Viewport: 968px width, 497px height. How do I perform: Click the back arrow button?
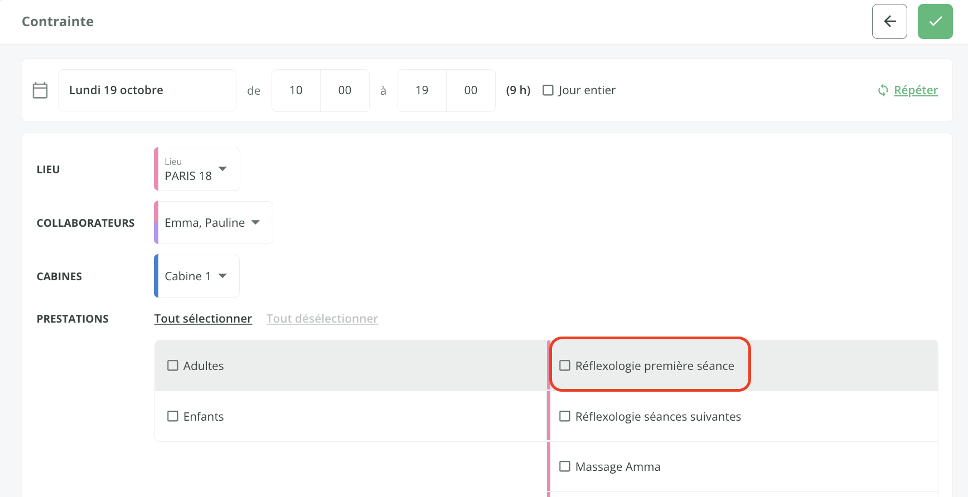[x=889, y=21]
